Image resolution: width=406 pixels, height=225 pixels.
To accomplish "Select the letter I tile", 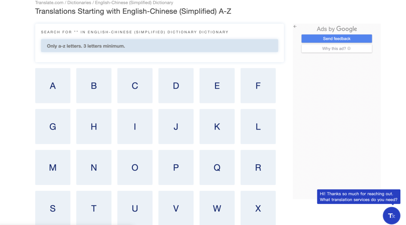I will point(135,127).
